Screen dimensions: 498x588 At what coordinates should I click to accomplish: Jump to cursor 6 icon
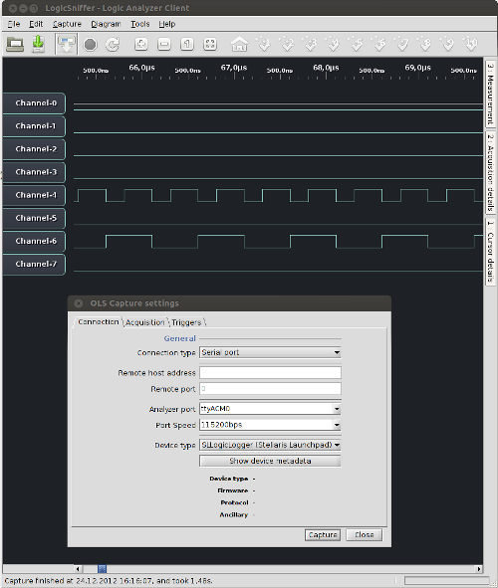[x=379, y=44]
